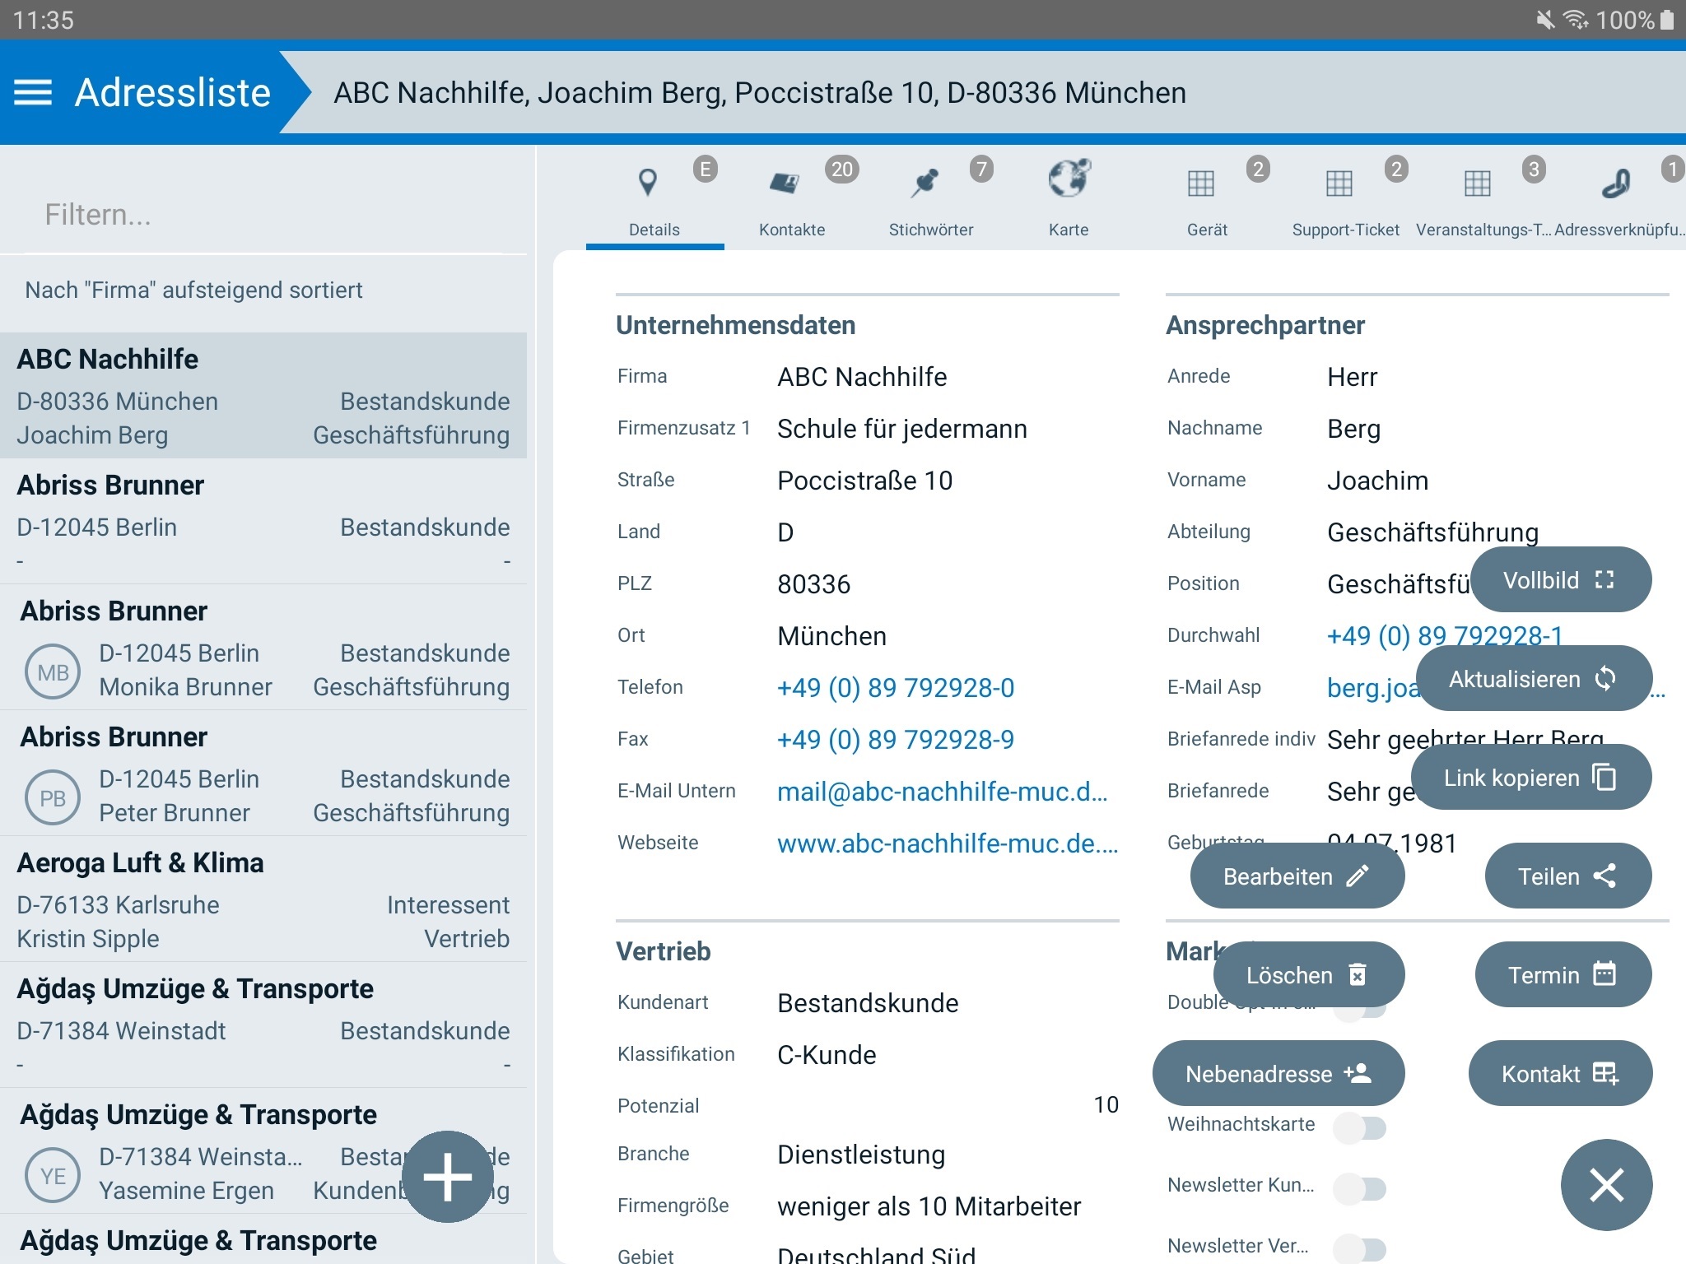The image size is (1686, 1264).
Task: Open the www.abc-nachhilfe-muc.de website link
Action: [x=948, y=843]
